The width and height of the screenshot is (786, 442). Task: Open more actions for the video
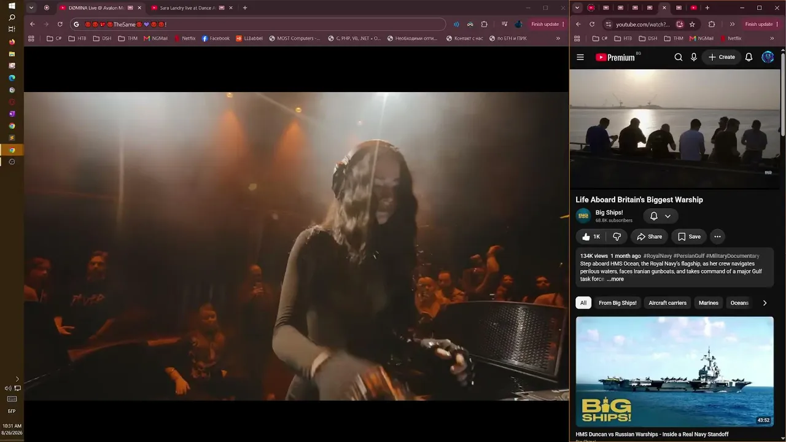pyautogui.click(x=717, y=236)
